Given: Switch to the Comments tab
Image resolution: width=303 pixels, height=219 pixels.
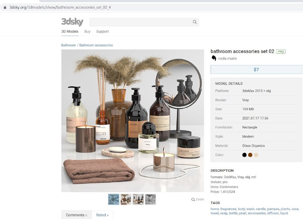Looking at the screenshot, I should (77, 215).
